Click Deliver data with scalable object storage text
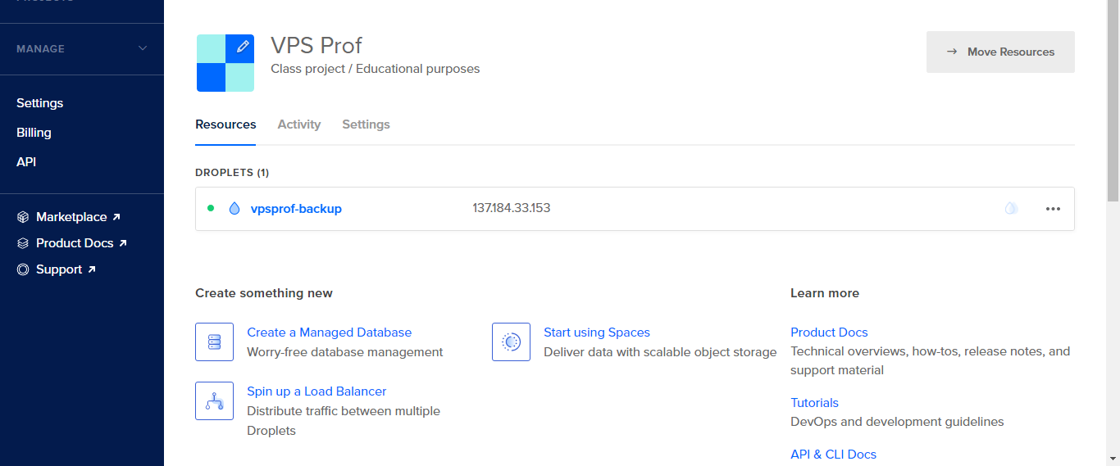The image size is (1120, 466). click(660, 352)
